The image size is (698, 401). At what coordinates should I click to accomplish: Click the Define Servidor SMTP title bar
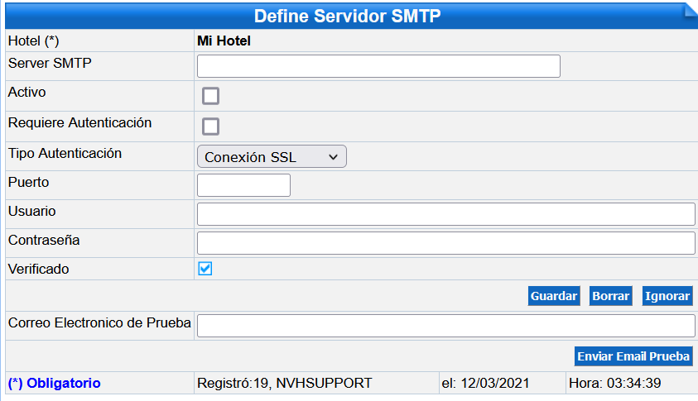click(347, 16)
